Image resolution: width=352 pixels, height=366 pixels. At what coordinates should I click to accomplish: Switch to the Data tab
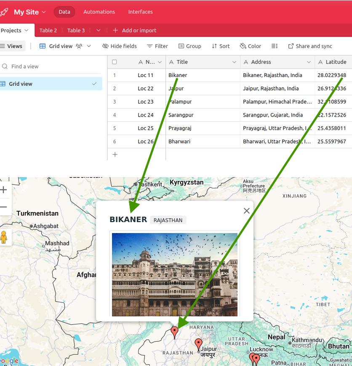pos(64,12)
